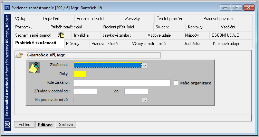Open the OSOBNÍ ÚDAJE tab
The image size is (259, 137).
tap(231, 35)
